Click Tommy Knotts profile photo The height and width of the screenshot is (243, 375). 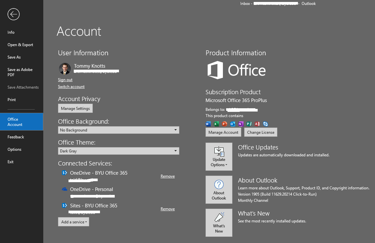coord(65,69)
